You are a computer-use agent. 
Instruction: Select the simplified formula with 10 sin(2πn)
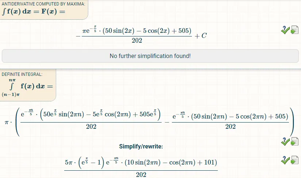(x=141, y=167)
